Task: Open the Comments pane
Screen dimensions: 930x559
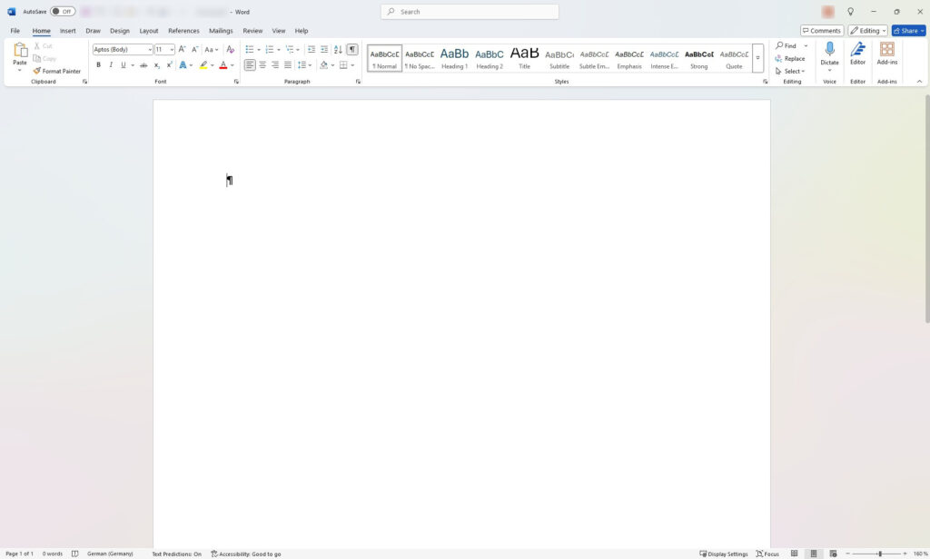Action: [x=822, y=31]
